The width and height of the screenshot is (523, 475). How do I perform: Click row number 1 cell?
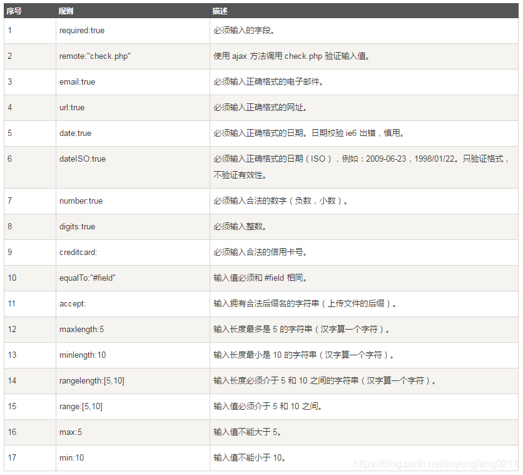(x=30, y=31)
